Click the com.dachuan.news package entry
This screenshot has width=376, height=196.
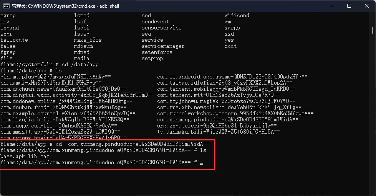tap(63, 89)
